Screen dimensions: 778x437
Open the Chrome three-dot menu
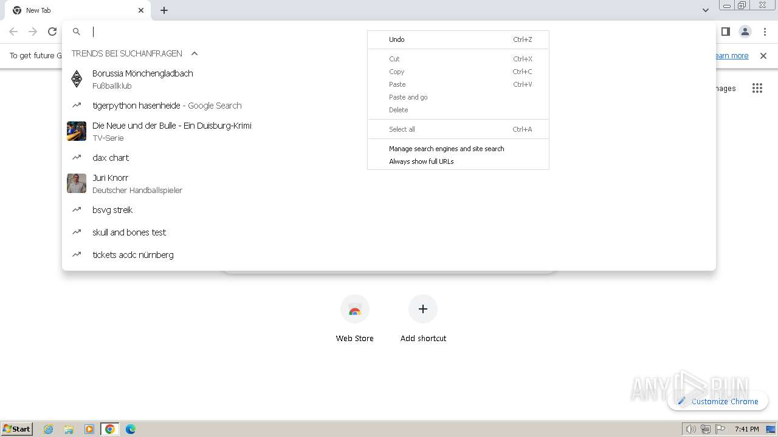pos(765,32)
